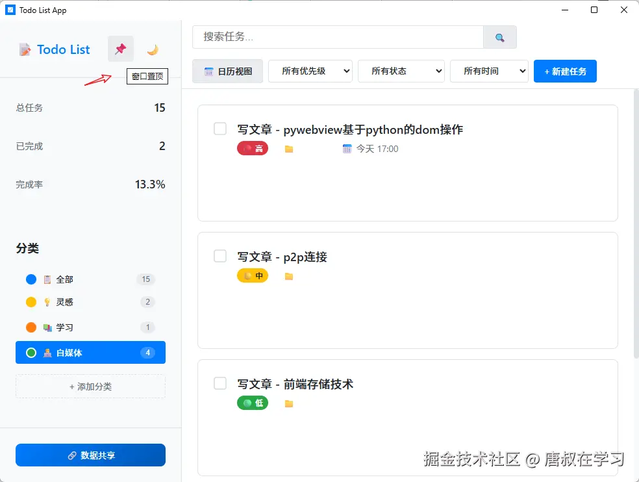Toggle dark mode with the moon icon
Image resolution: width=639 pixels, height=482 pixels.
pos(153,49)
